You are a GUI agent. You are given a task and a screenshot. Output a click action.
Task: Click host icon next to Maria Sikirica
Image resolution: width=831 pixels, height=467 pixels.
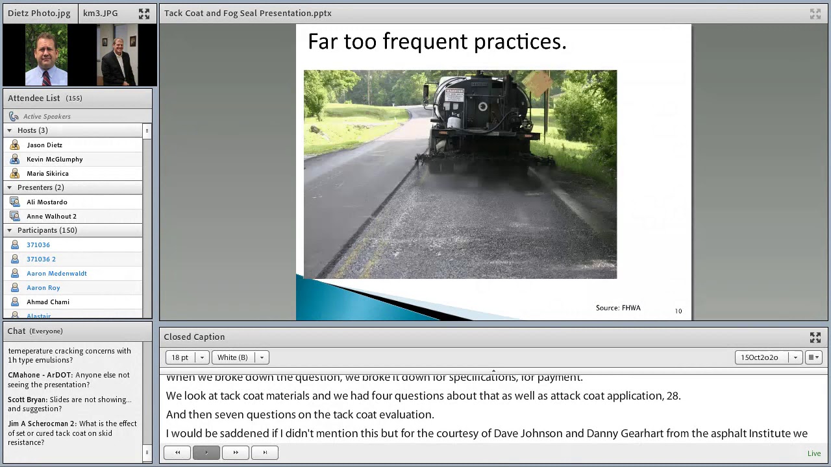click(15, 173)
